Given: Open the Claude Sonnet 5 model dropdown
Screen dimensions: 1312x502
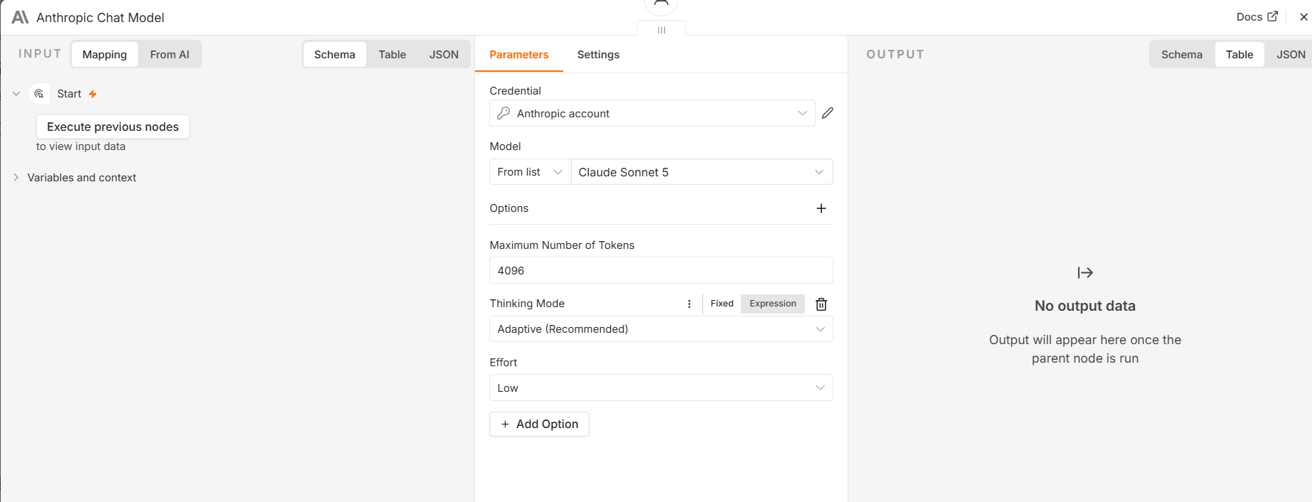Looking at the screenshot, I should tap(702, 172).
